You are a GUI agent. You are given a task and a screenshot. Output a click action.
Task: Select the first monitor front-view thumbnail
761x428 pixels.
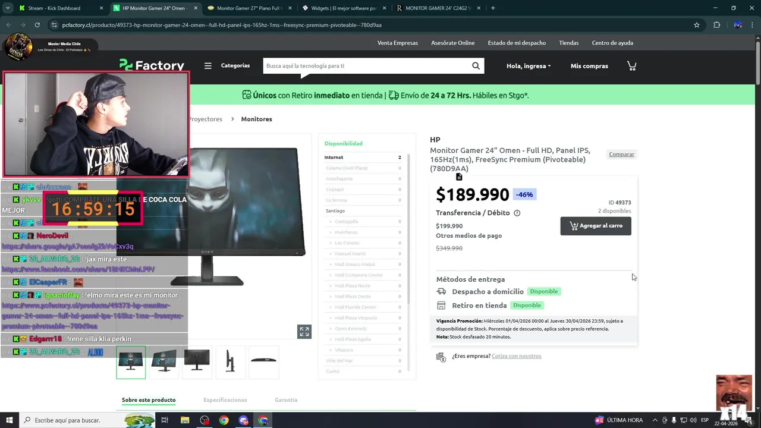tap(131, 363)
